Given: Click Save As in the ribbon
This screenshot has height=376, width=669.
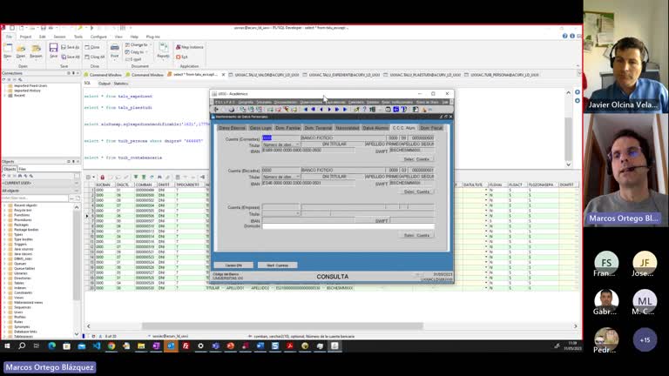Looking at the screenshot, I should (x=71, y=47).
